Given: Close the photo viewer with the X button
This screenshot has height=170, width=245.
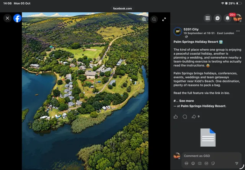Looking at the screenshot, I should pyautogui.click(x=7, y=18).
